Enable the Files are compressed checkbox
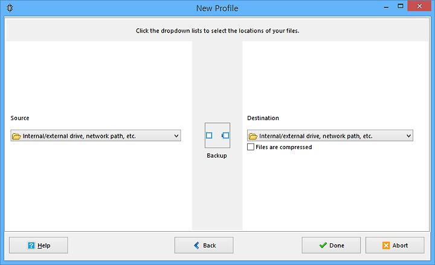Screen dimensions: 435x265 [251, 147]
